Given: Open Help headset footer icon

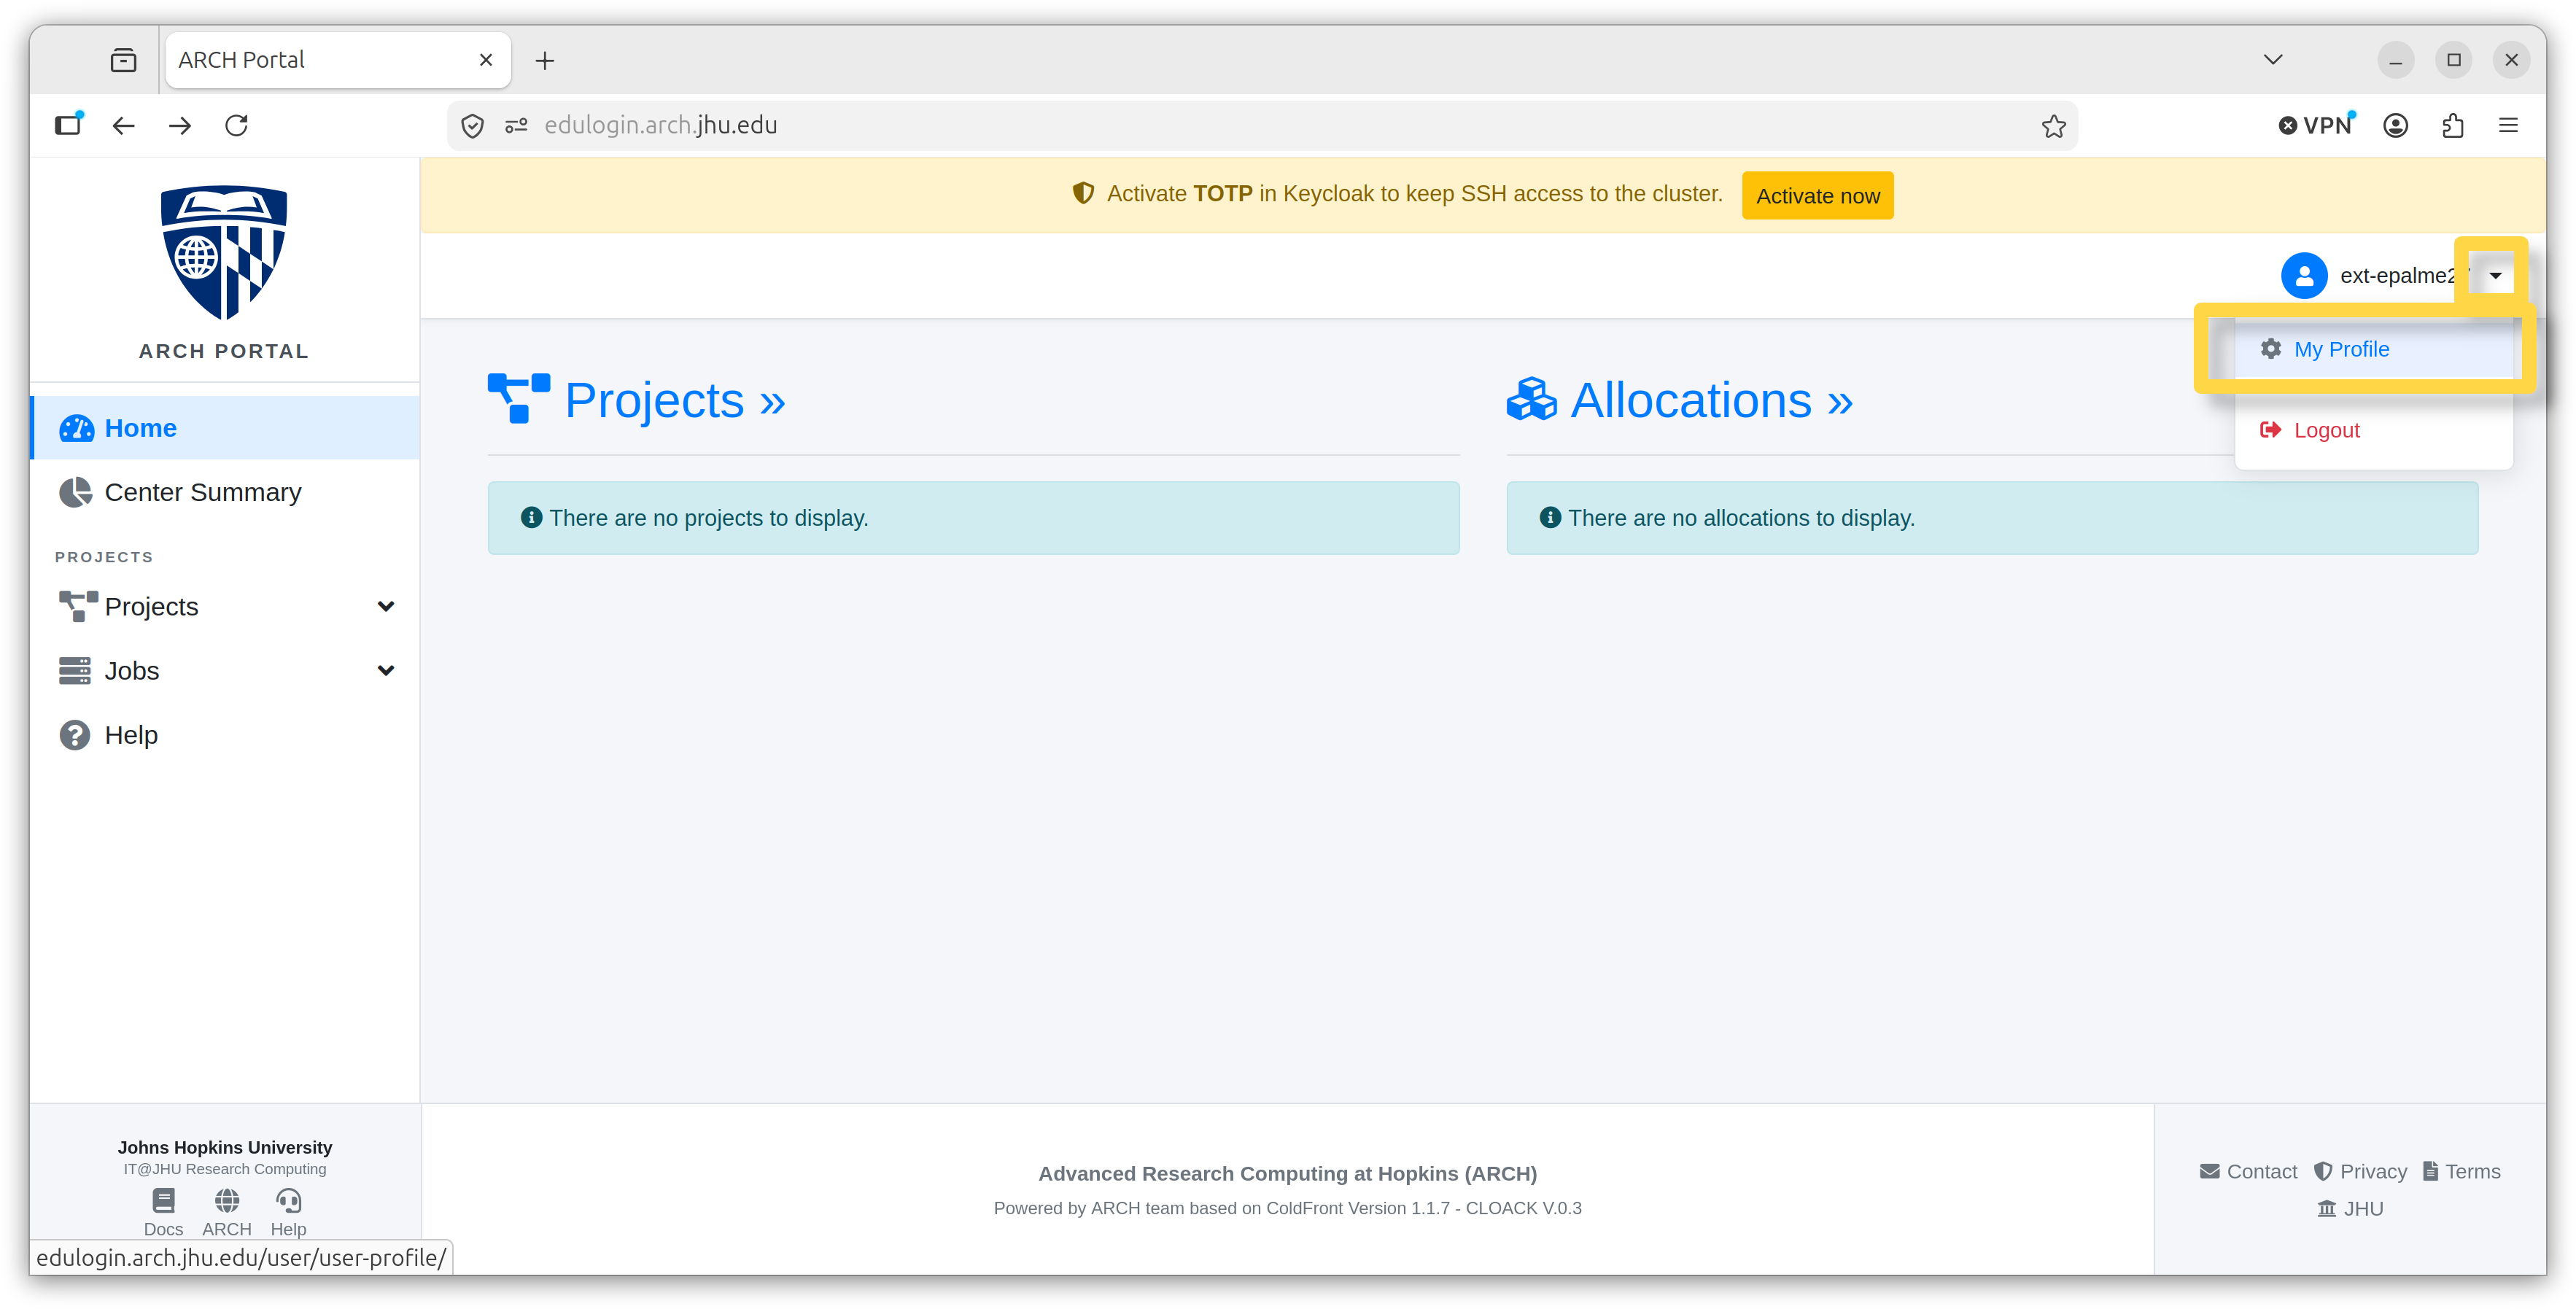Looking at the screenshot, I should pos(288,1212).
